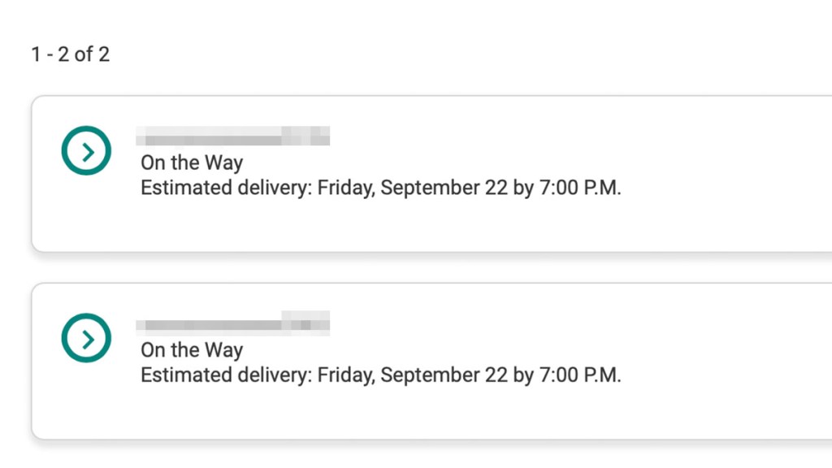Click the blurred tracking number on the second card
The width and height of the screenshot is (832, 468).
pos(235,324)
